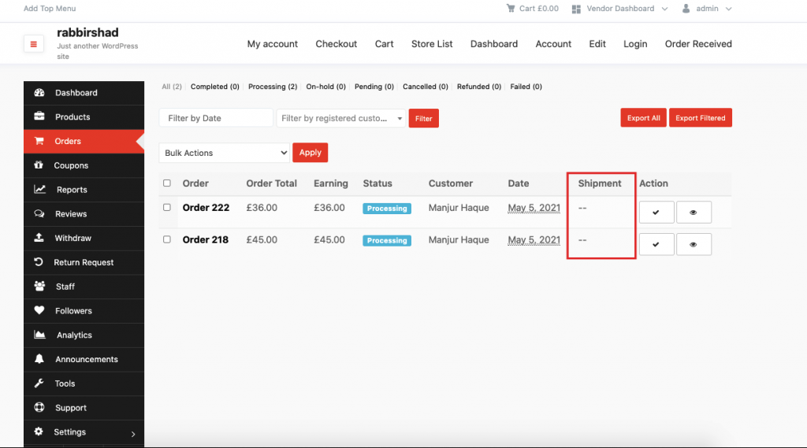The image size is (807, 448).
Task: Tick the checkbox for Order 218
Action: point(167,239)
